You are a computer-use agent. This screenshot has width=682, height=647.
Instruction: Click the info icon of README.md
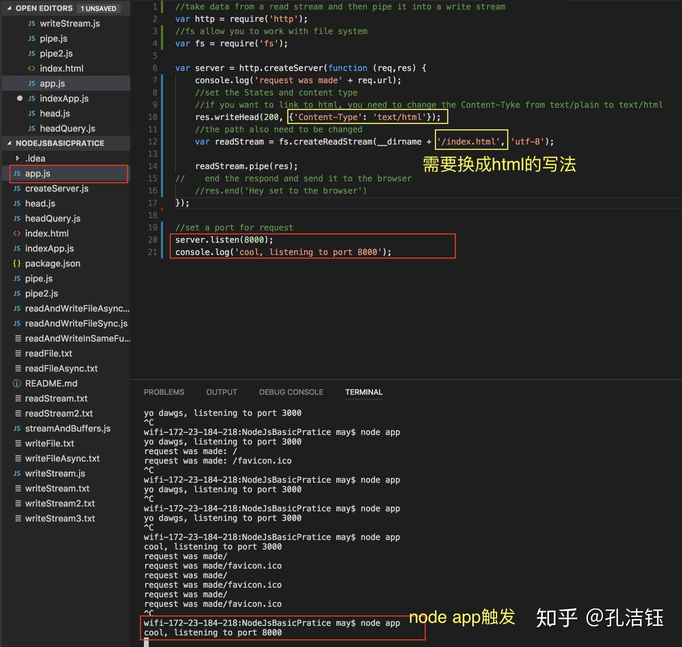(17, 383)
